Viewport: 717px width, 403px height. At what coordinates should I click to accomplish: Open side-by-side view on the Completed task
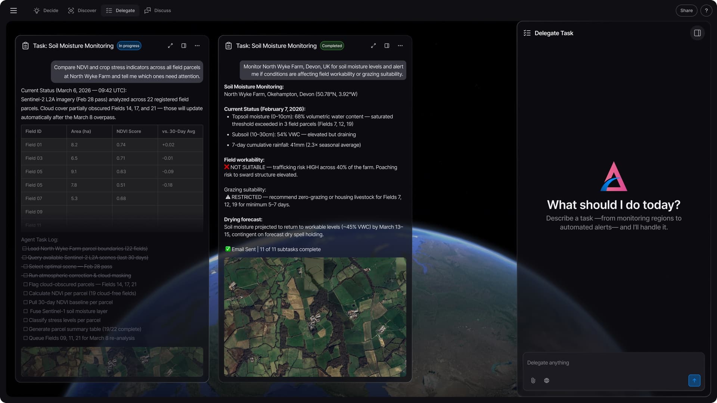point(387,46)
